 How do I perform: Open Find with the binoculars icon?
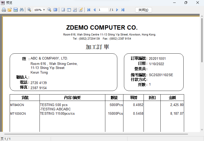pyautogui.click(x=21, y=10)
